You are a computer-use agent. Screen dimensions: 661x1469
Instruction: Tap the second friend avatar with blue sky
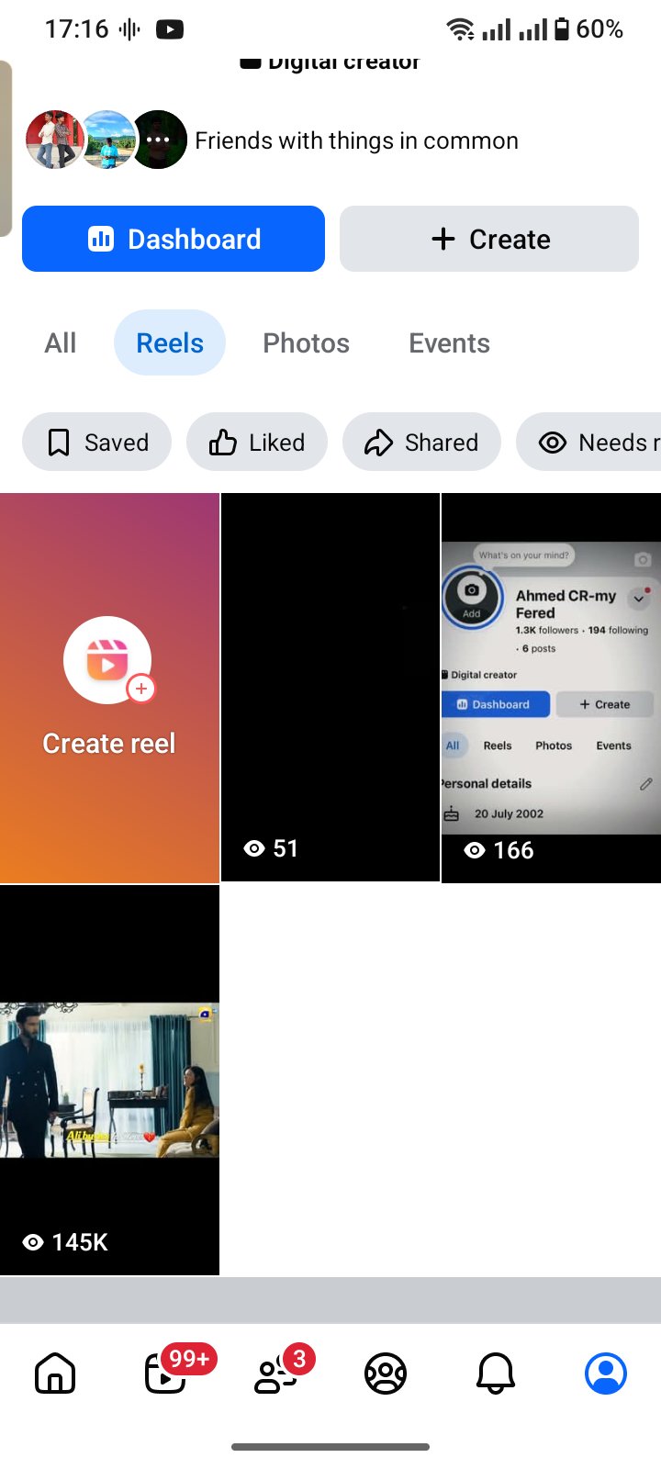[x=108, y=140]
